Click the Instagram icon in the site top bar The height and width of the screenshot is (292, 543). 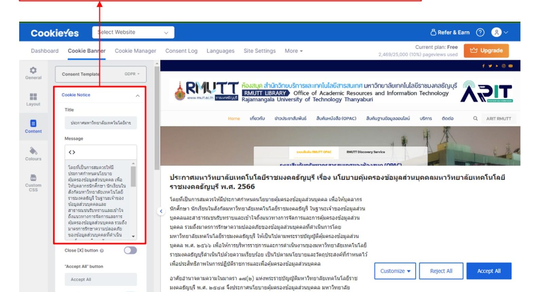point(504,66)
